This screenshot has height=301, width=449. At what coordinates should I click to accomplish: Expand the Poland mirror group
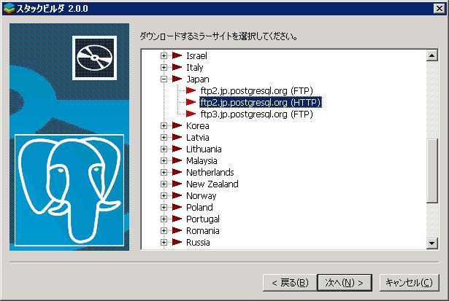pyautogui.click(x=164, y=207)
